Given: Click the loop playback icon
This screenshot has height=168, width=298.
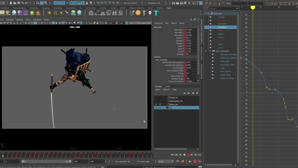Looking at the screenshot, I should coord(178,161).
